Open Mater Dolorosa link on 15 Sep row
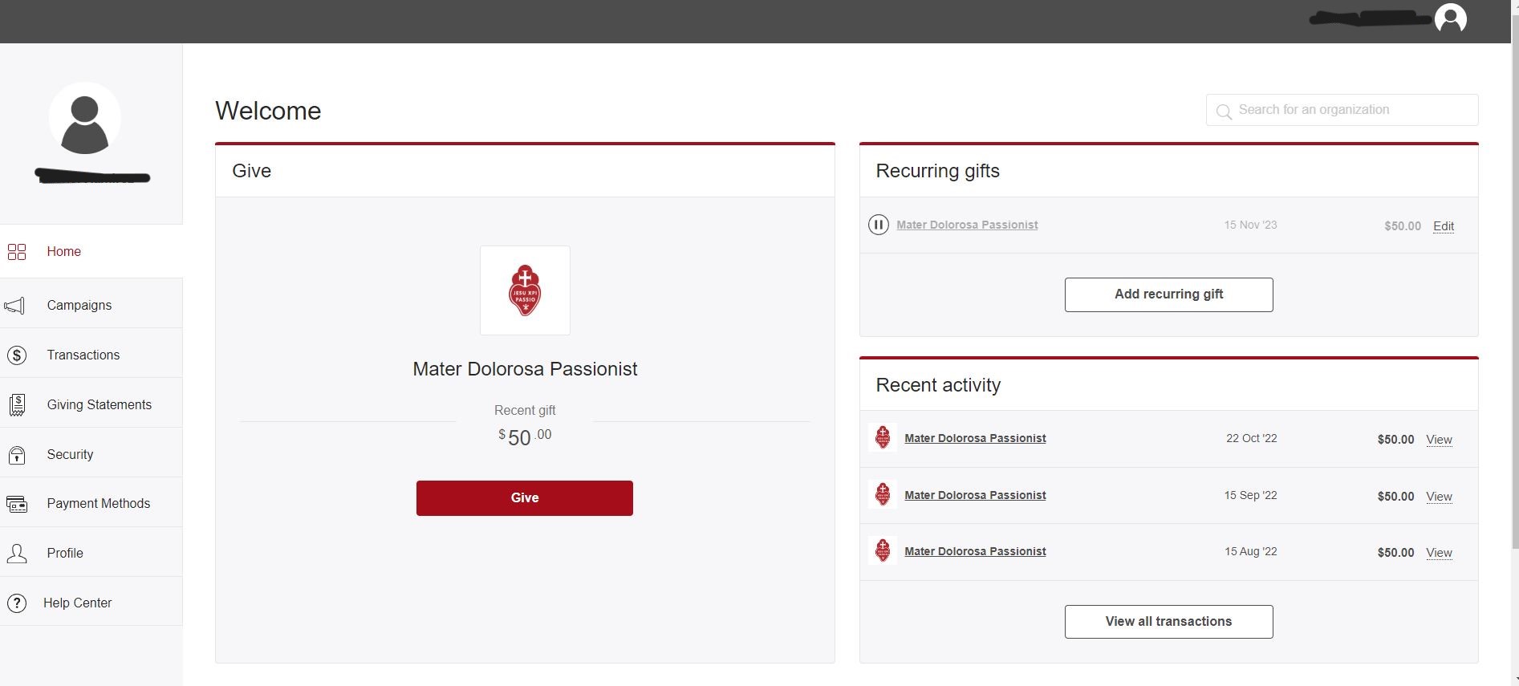Screen dimensions: 1519x686 975,495
